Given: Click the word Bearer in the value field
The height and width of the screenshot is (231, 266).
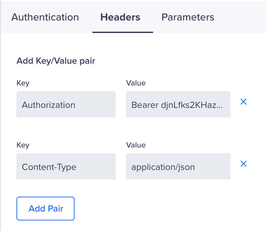Looking at the screenshot, I should [145, 105].
